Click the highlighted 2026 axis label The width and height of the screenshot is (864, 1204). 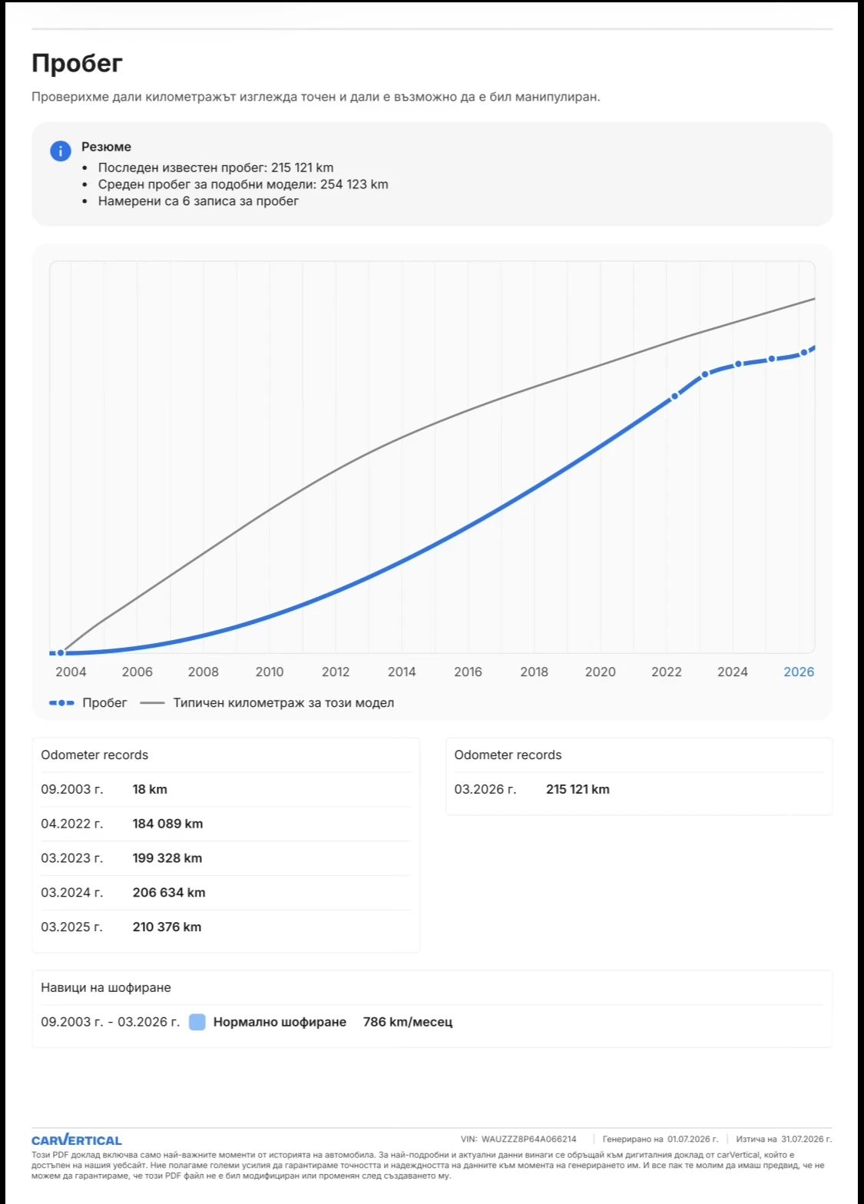pyautogui.click(x=799, y=672)
